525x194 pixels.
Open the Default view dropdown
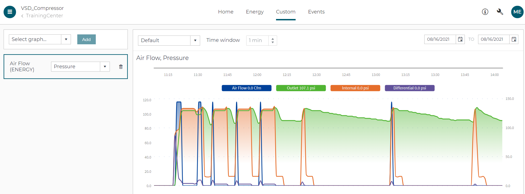click(x=195, y=40)
